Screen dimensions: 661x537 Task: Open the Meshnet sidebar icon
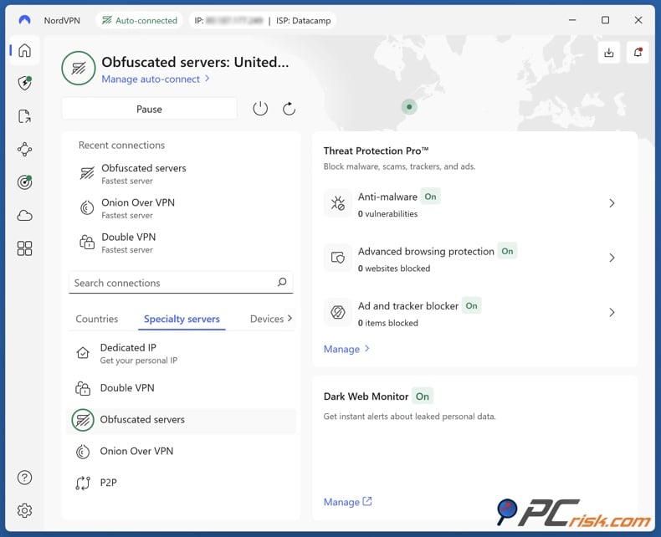point(24,149)
